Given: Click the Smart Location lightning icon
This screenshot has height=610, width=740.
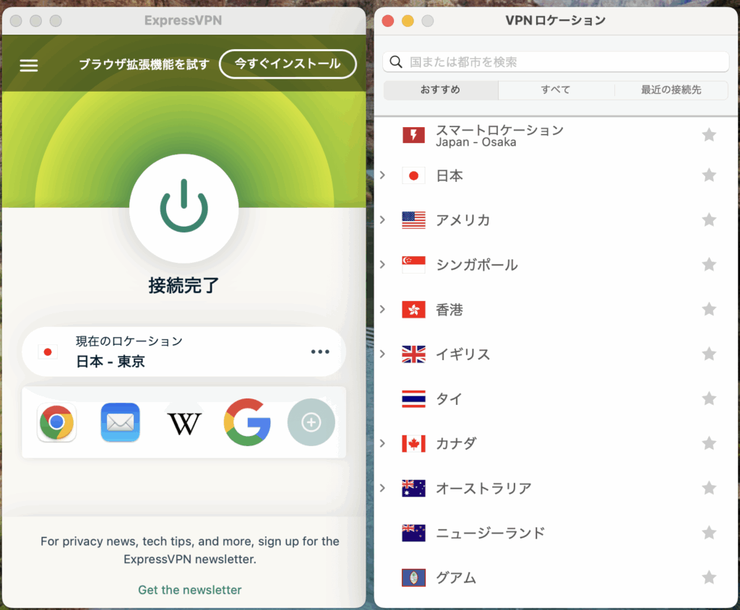Looking at the screenshot, I should 413,135.
